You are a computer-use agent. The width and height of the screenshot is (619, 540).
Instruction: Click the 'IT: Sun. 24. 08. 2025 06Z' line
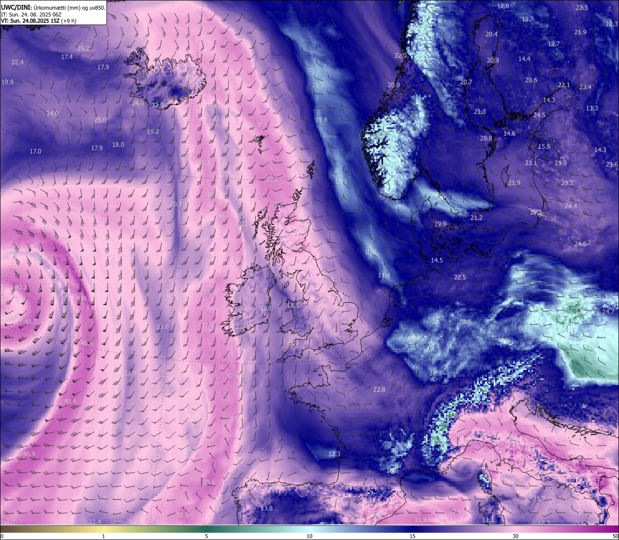pyautogui.click(x=31, y=15)
